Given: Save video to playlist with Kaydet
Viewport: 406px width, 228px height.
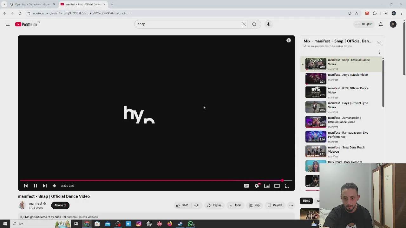Looking at the screenshot, I should click(275, 205).
